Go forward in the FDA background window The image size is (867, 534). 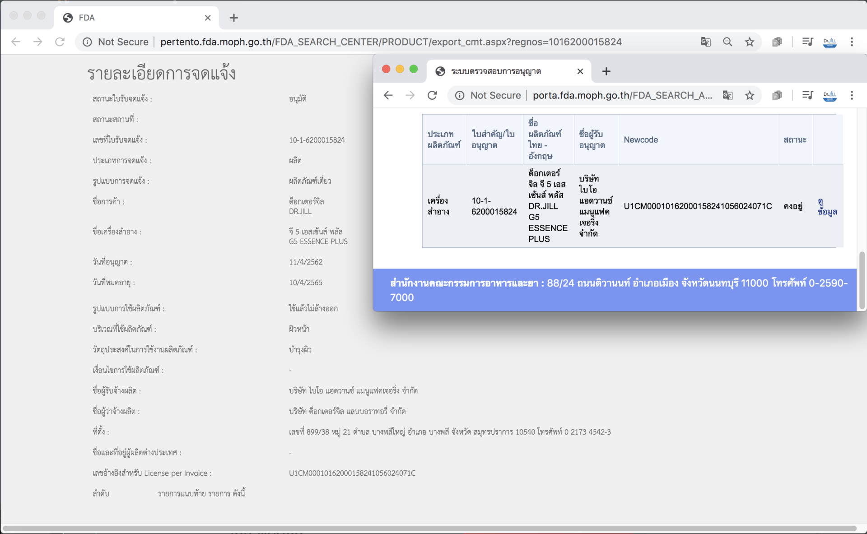[38, 42]
